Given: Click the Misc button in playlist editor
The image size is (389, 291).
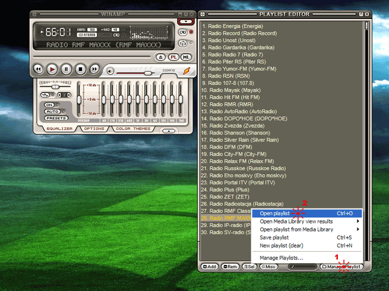Looking at the screenshot, I should point(268,267).
